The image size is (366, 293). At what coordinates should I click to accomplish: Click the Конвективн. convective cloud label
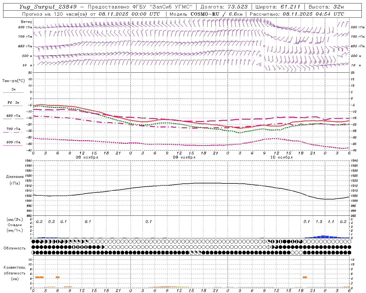click(15, 268)
